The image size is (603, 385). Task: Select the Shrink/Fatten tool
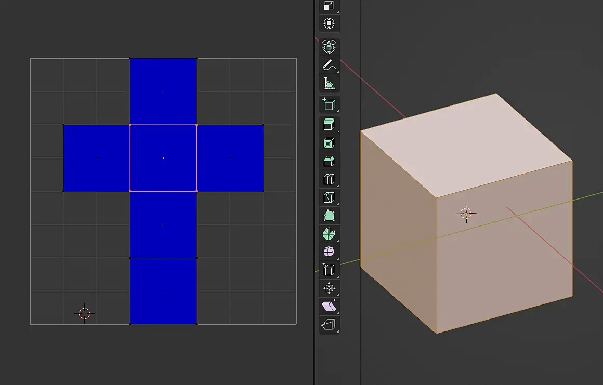click(329, 288)
